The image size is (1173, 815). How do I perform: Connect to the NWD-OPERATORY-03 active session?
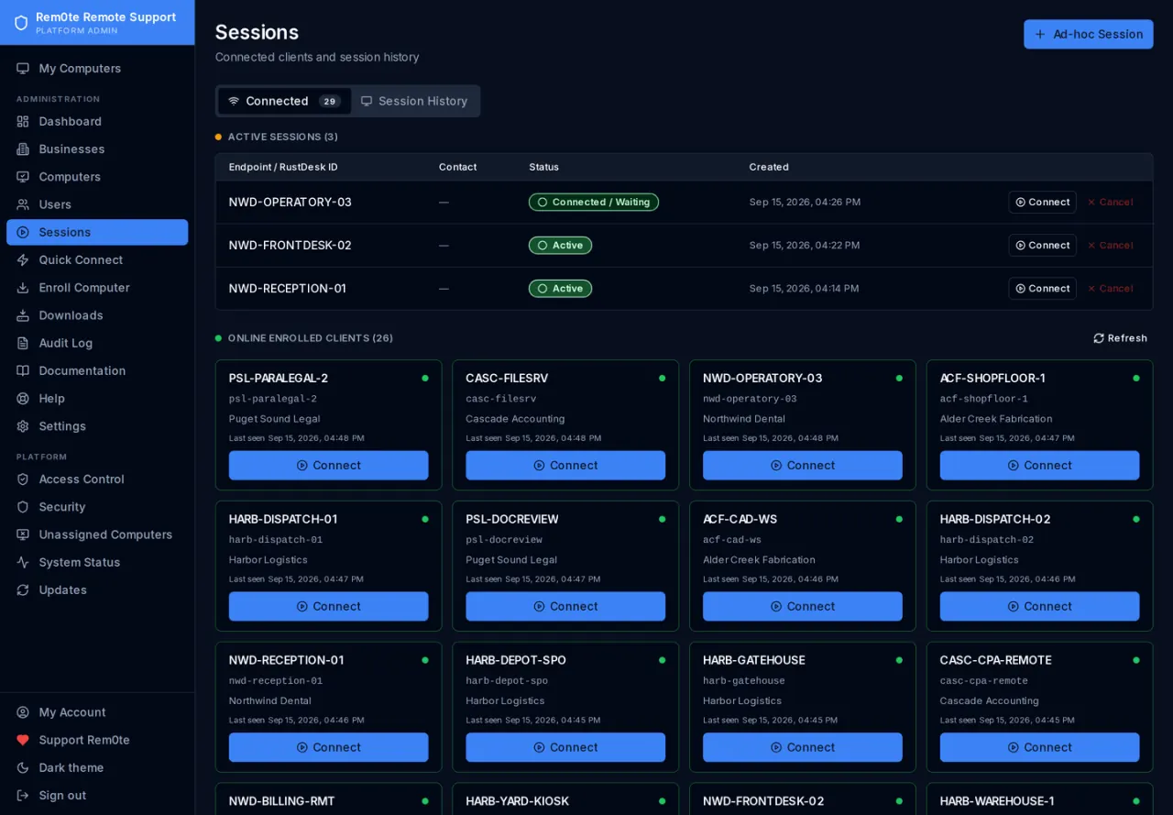[1042, 202]
